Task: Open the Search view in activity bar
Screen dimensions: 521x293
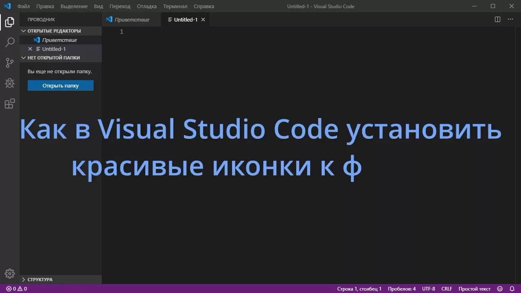Action: 10,42
